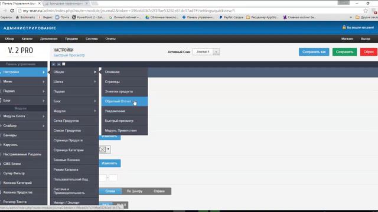This screenshot has width=378, height=212.
Task: Open the Панель управления bookmark
Action: click(x=198, y=17)
